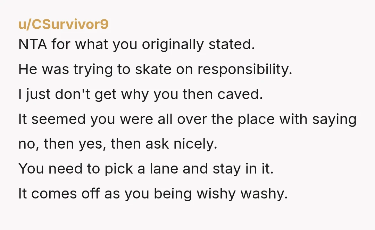This screenshot has width=375, height=230.
Task: Click the word 'nicely' in the comment
Action: click(x=195, y=144)
